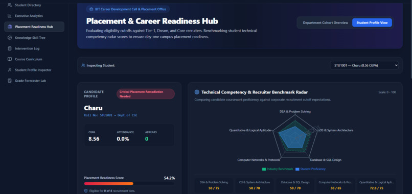Click the 54.2% readiness score value
Image resolution: width=412 pixels, height=194 pixels.
(x=170, y=178)
